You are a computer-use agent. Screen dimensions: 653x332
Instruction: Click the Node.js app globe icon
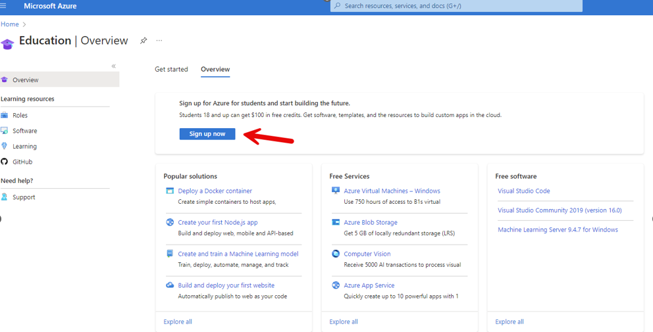[170, 222]
